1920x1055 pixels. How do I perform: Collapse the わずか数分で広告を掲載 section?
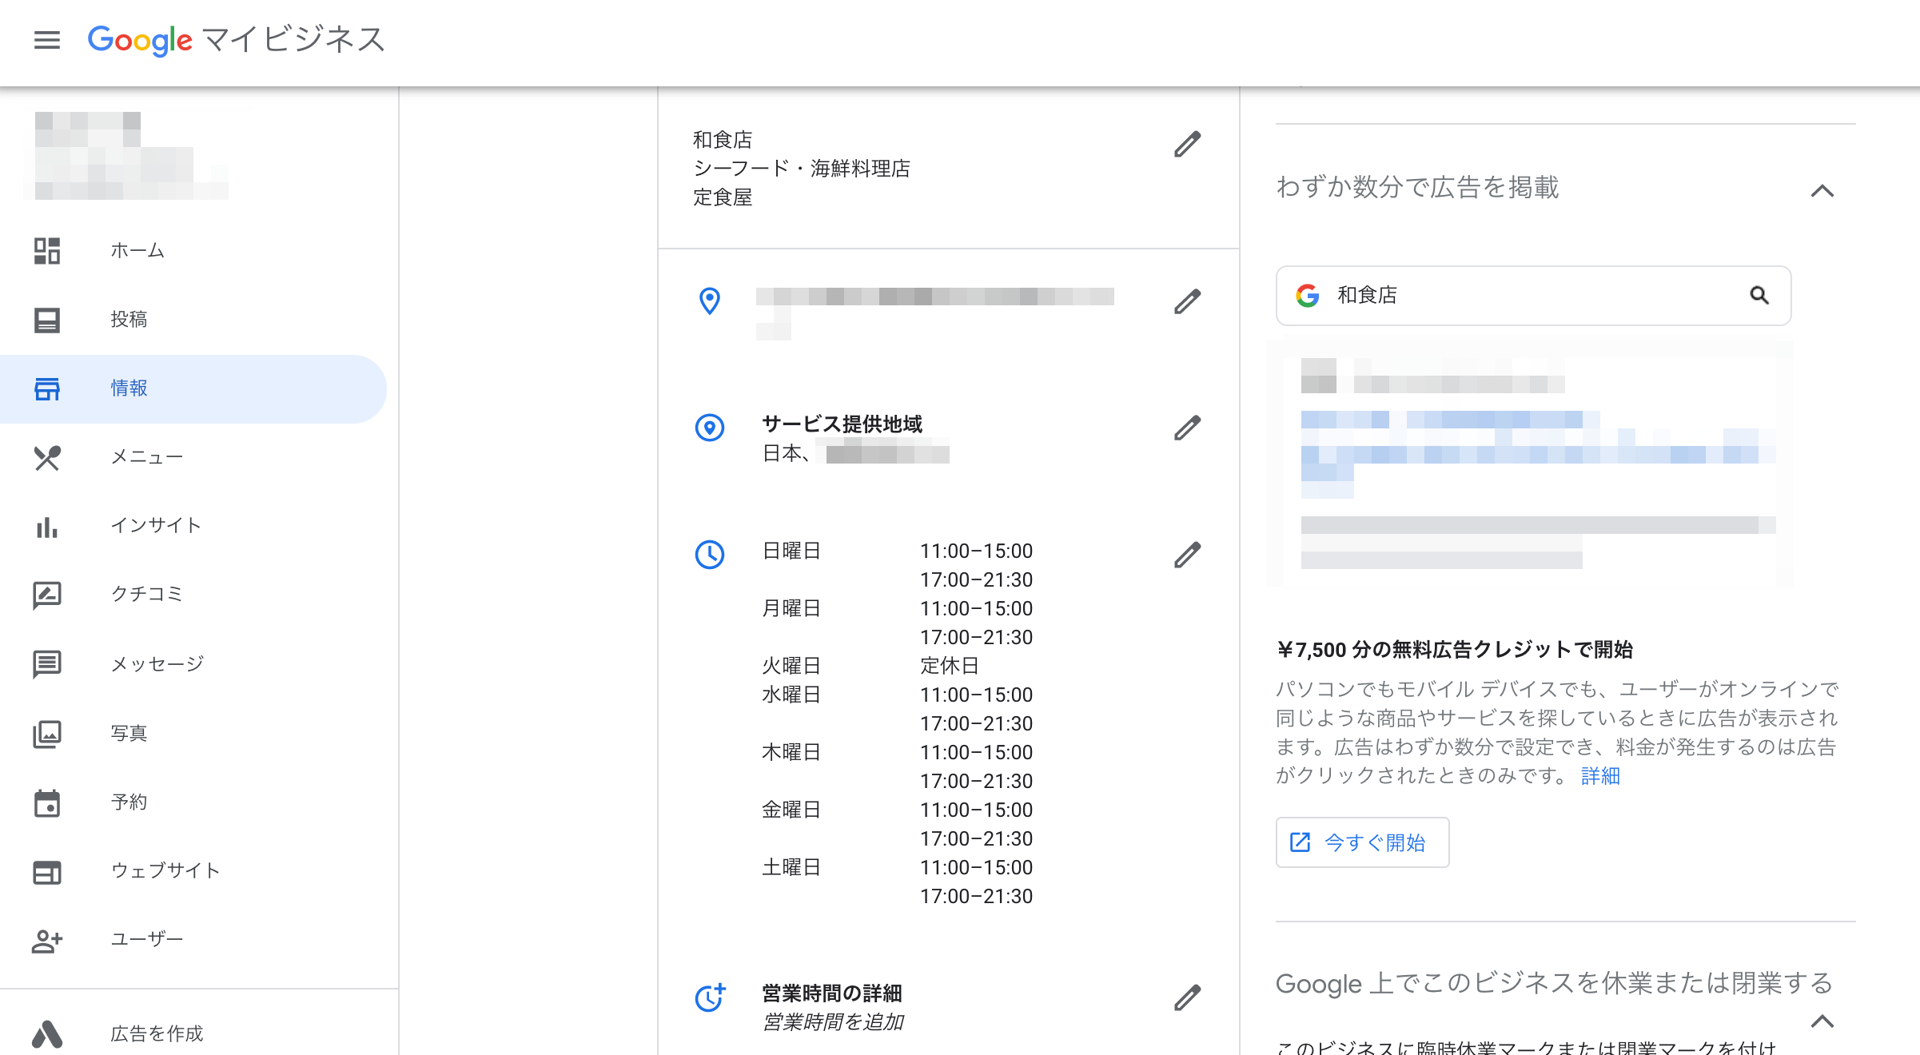point(1822,190)
